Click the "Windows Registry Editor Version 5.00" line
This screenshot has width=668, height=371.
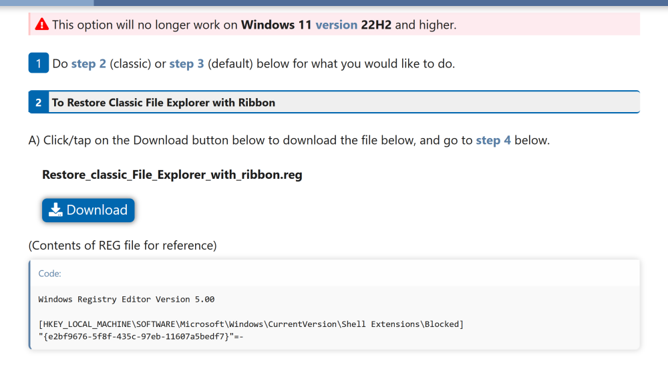point(126,300)
